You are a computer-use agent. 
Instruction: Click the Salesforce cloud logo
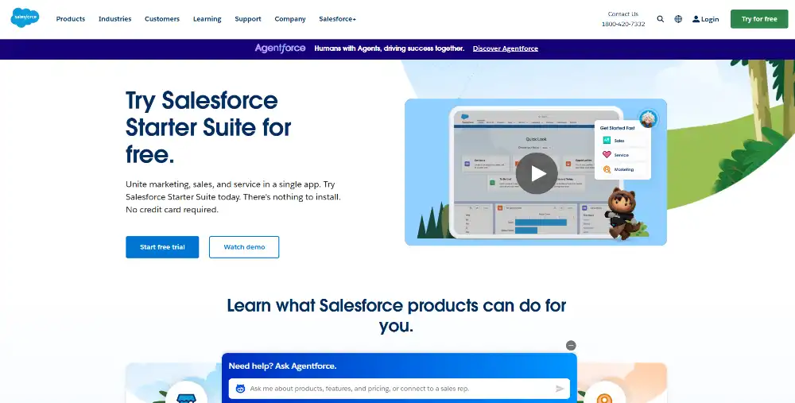(x=25, y=17)
